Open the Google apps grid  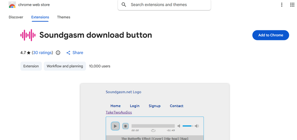(292, 5)
